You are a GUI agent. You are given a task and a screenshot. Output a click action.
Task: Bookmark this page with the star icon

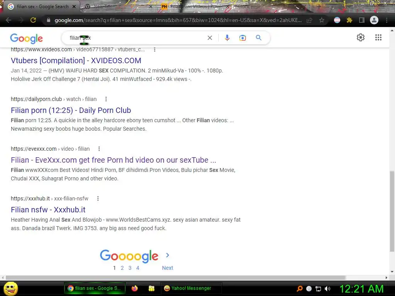(x=321, y=20)
